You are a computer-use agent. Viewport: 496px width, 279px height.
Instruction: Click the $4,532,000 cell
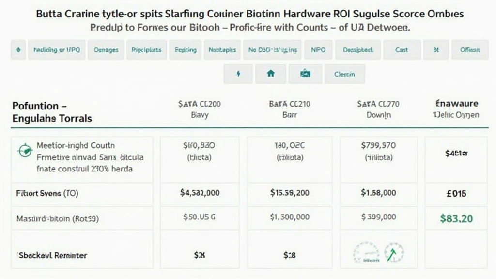coord(200,193)
